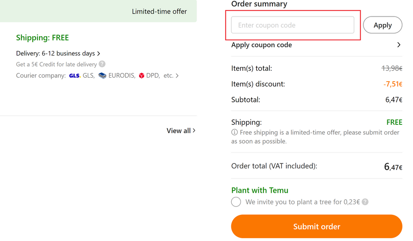Open the View all link

[x=181, y=131]
